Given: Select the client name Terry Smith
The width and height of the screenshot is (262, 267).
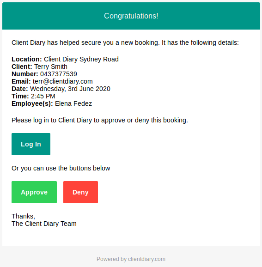Looking at the screenshot, I should (51, 67).
